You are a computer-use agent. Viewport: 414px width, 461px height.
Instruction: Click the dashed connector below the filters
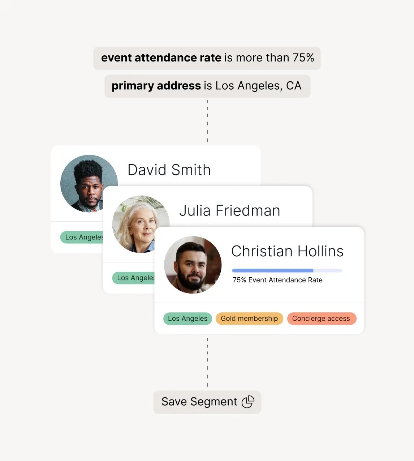pos(207,121)
